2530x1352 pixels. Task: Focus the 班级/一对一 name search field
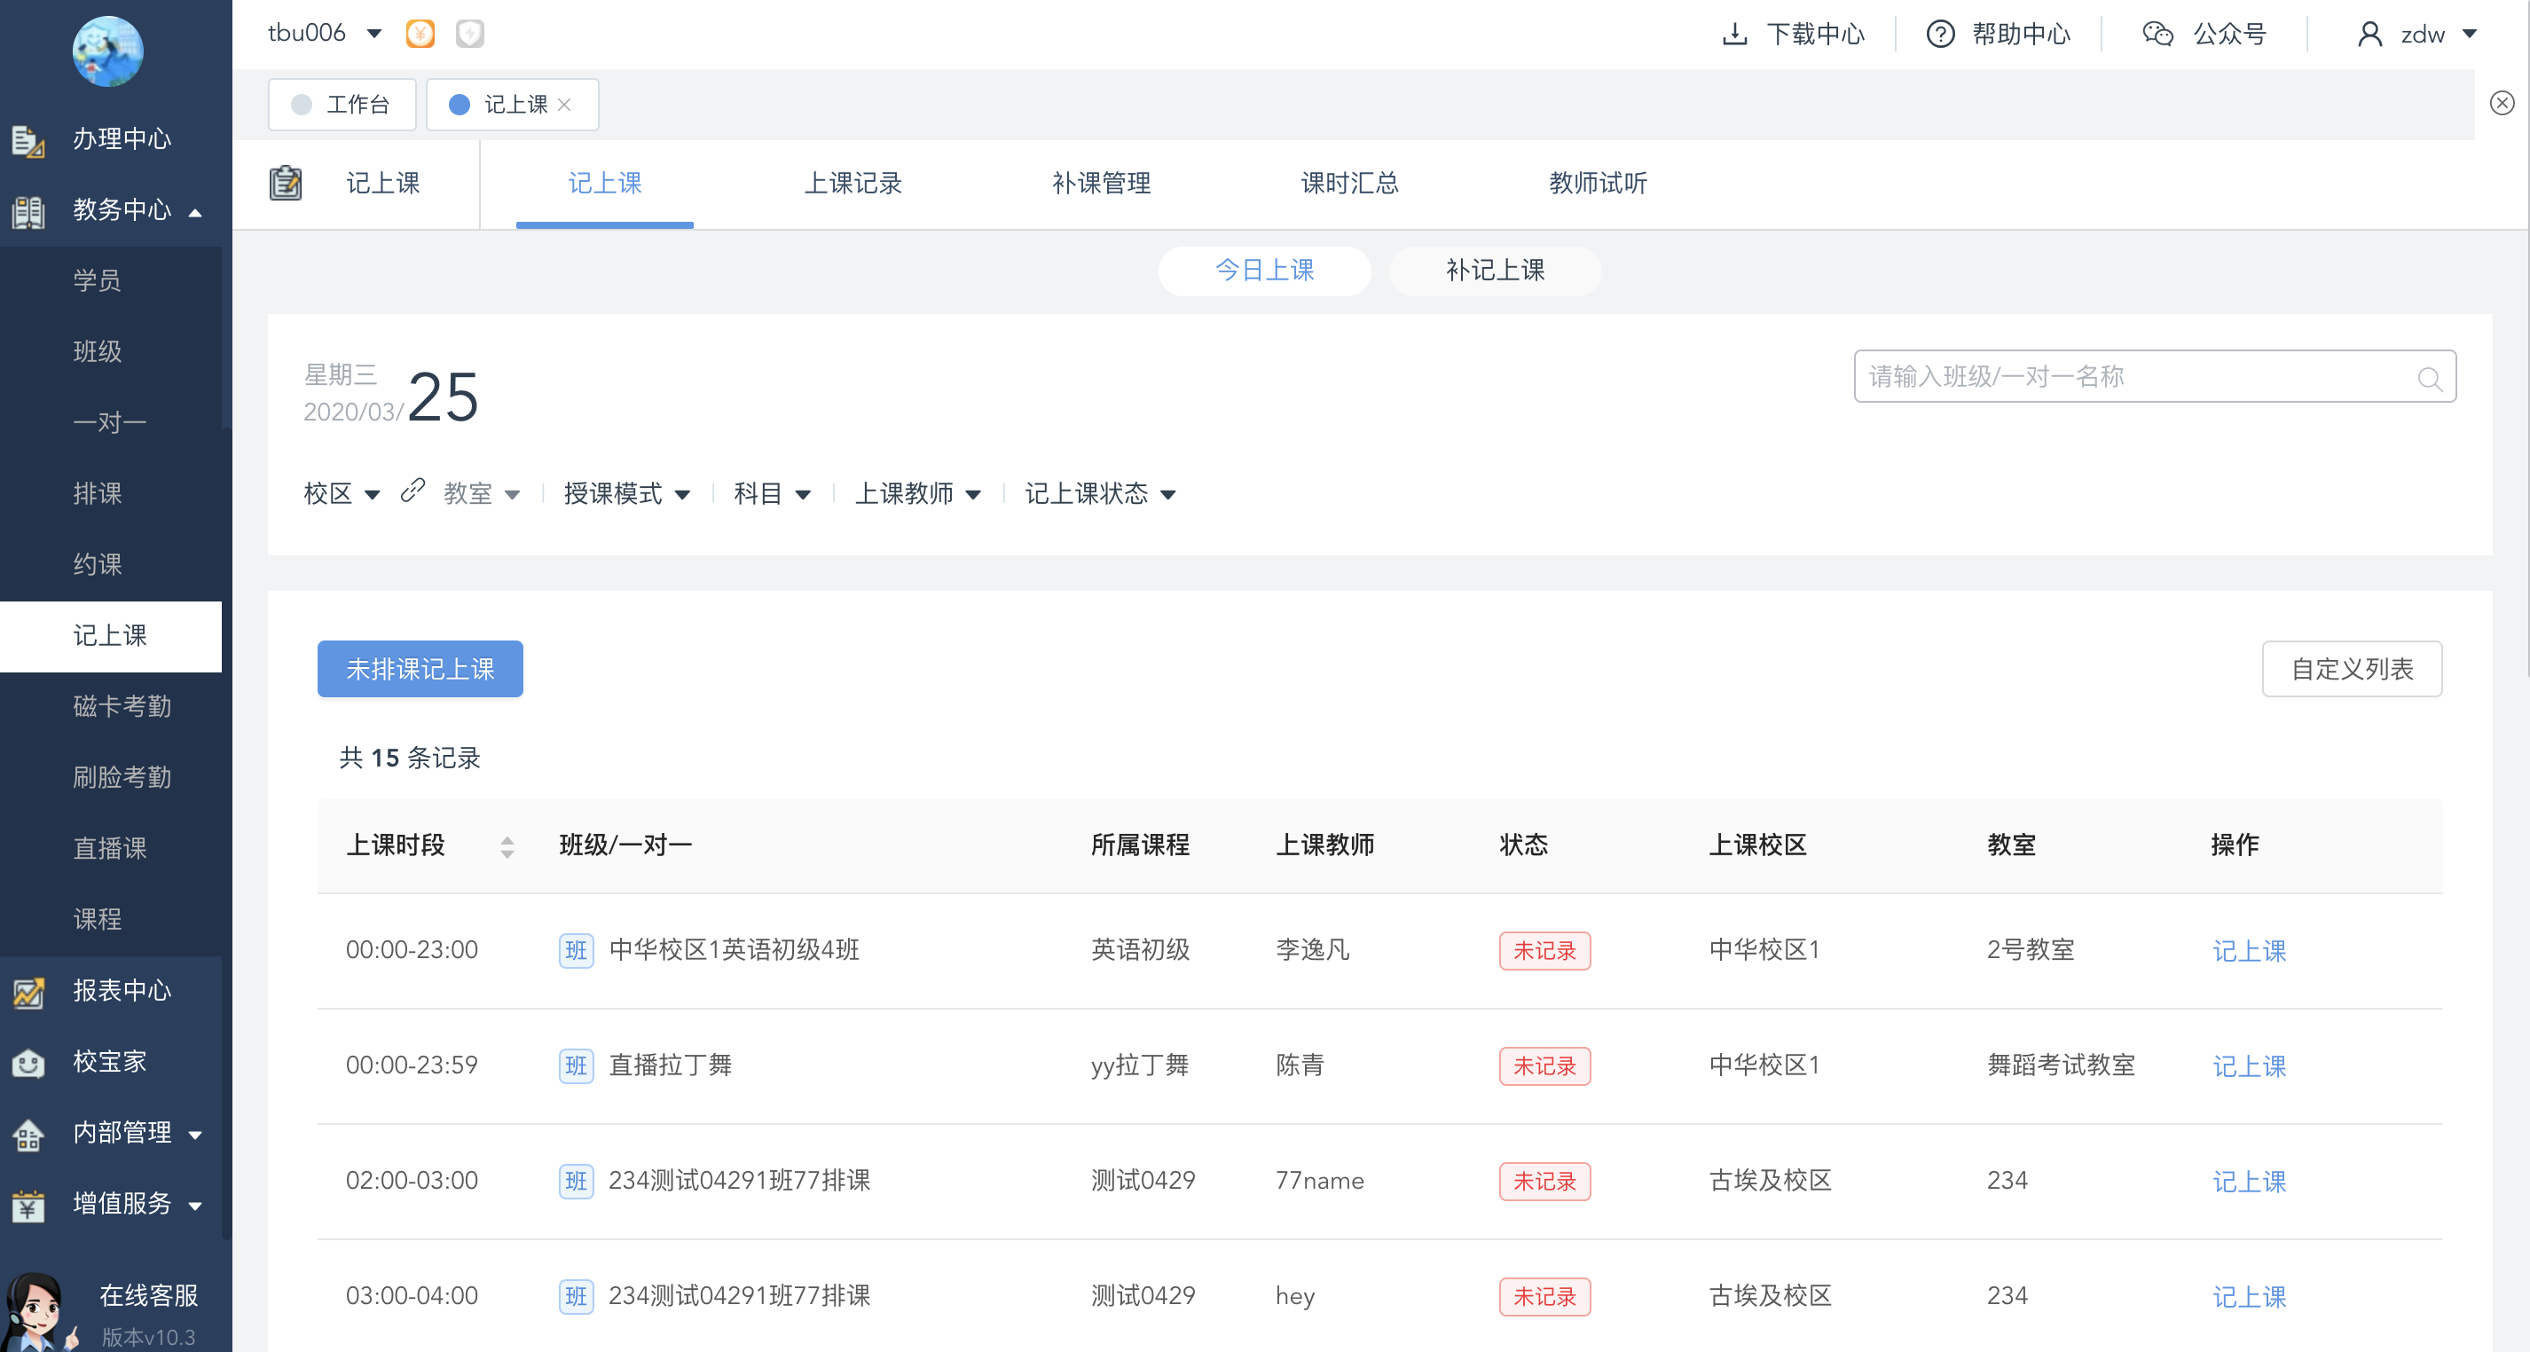point(2154,377)
